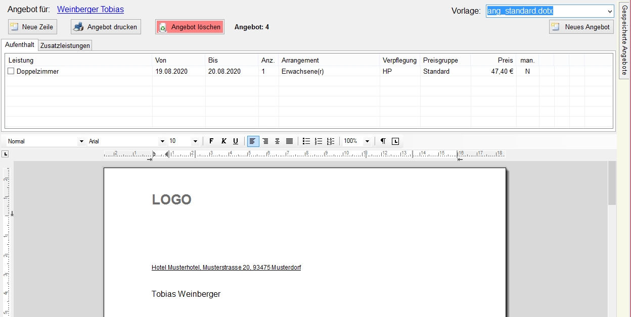Open the Arial font dropdown
The image size is (631, 317).
pyautogui.click(x=162, y=141)
